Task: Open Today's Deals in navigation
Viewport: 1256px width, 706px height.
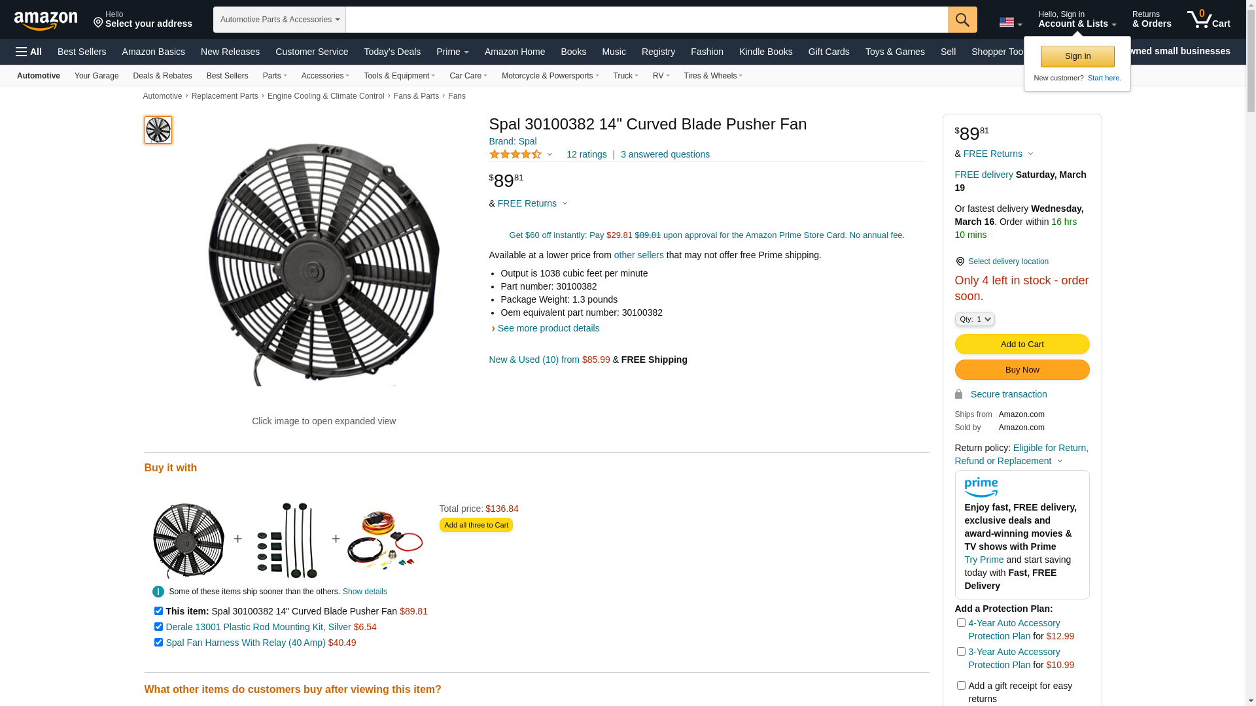Action: [392, 52]
